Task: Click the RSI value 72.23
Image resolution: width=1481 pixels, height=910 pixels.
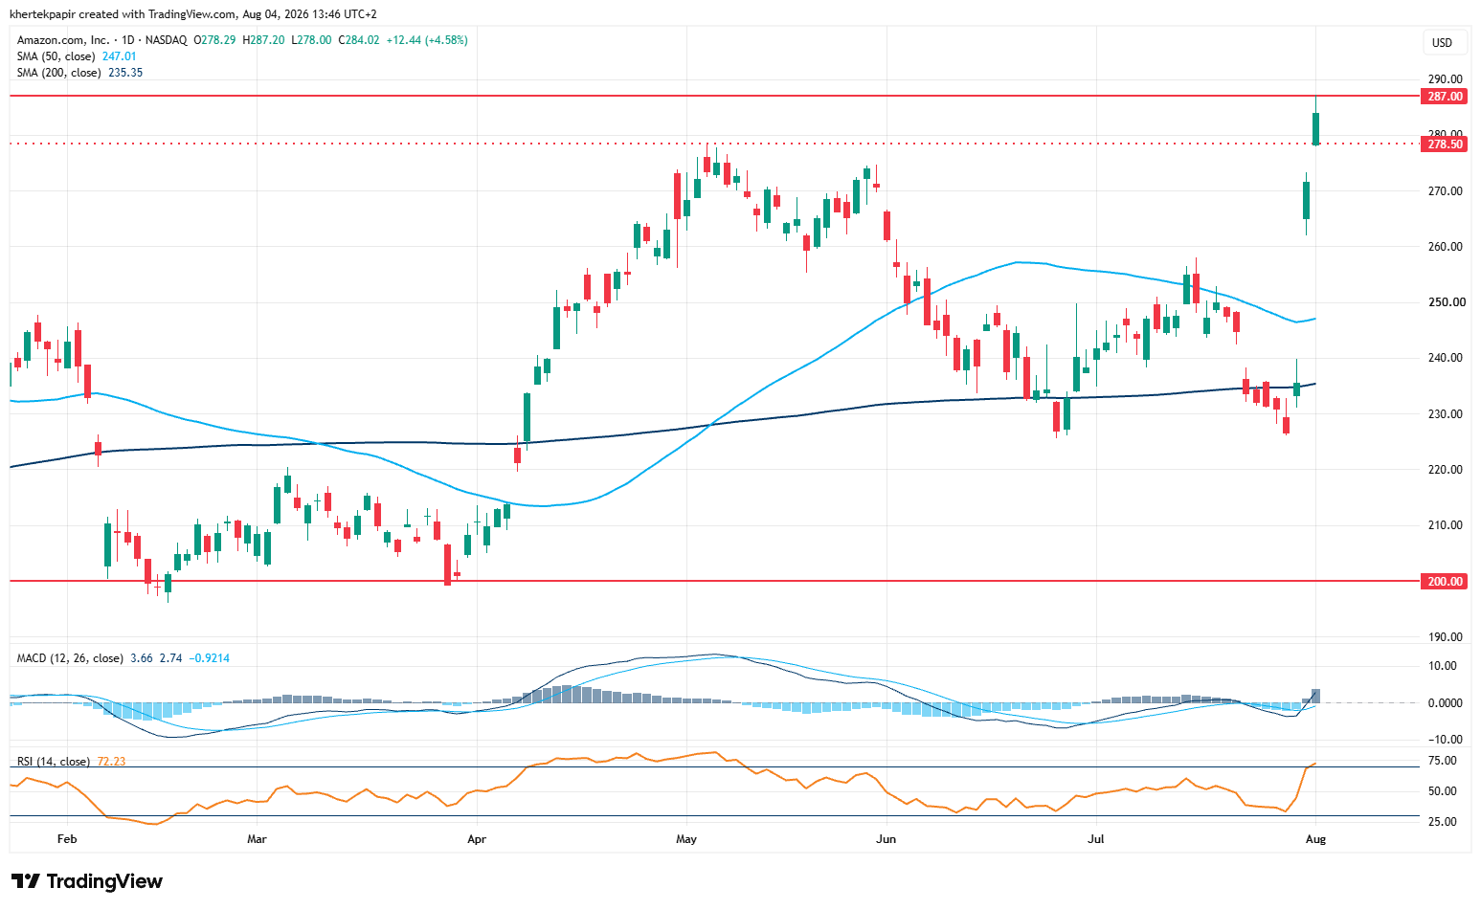Action: click(x=111, y=762)
